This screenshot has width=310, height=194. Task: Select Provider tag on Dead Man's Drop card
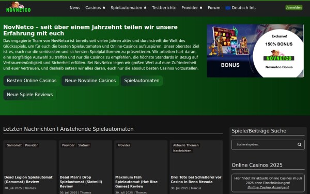click(68, 145)
